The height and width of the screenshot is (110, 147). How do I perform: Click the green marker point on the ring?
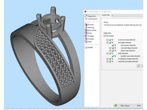click(47, 58)
